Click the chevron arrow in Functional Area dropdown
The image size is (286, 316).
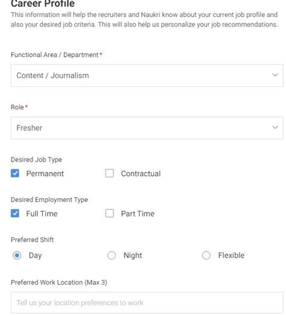pyautogui.click(x=275, y=75)
